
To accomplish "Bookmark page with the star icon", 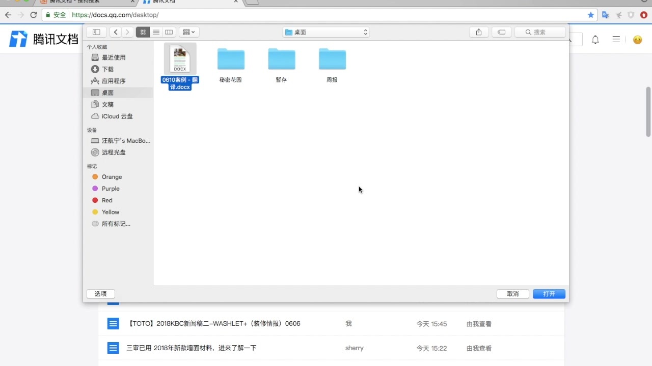I will tap(591, 15).
